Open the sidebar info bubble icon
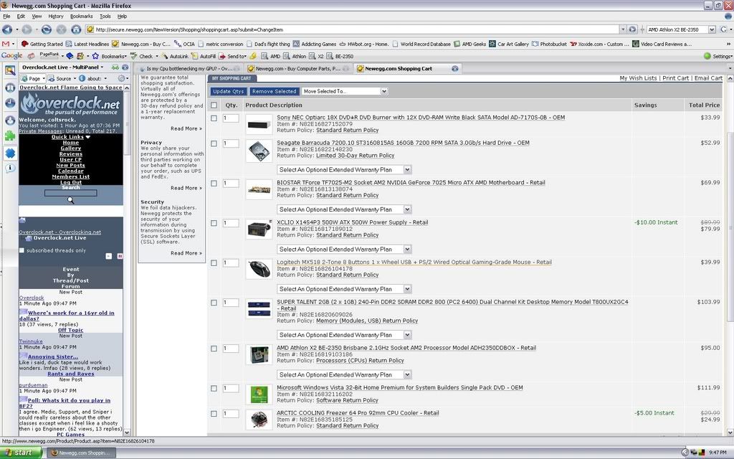This screenshot has height=459, width=734. pos(10,168)
